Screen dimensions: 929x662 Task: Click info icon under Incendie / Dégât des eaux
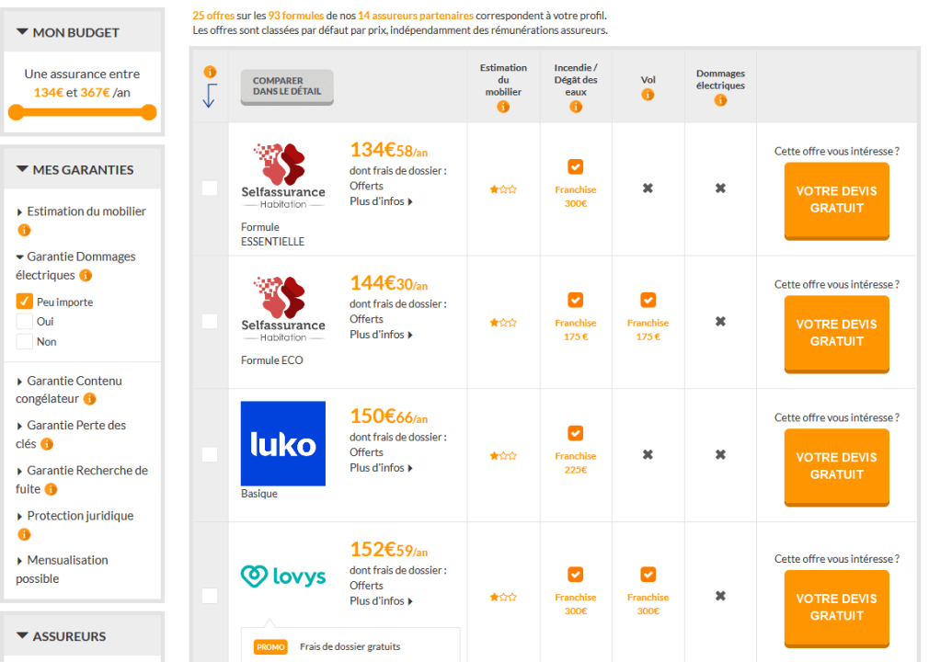[576, 108]
